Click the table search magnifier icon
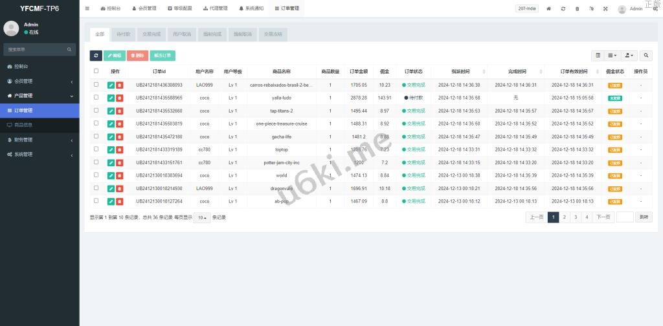The image size is (663, 326). click(646, 56)
